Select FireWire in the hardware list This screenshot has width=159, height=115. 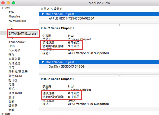tap(14, 16)
